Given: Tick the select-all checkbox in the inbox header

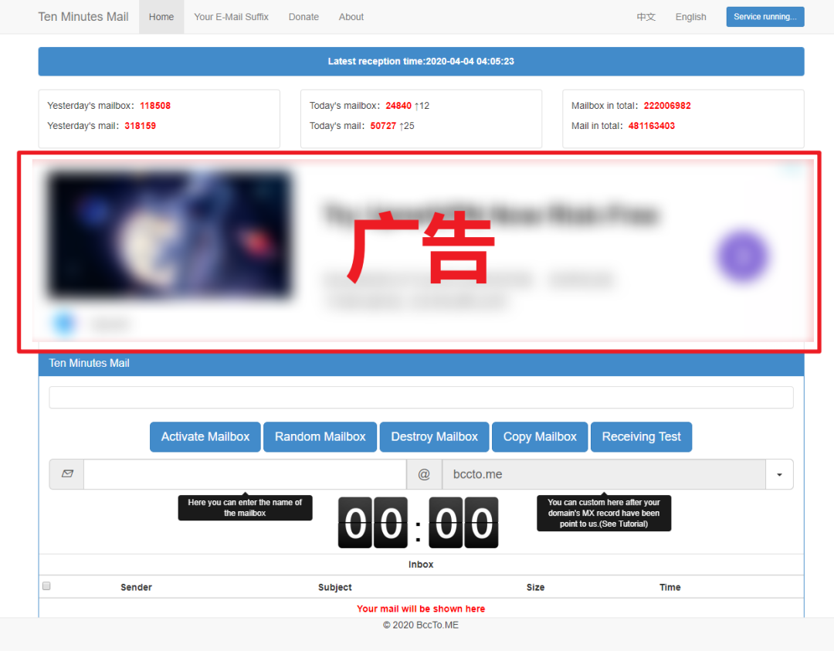Looking at the screenshot, I should click(x=46, y=585).
